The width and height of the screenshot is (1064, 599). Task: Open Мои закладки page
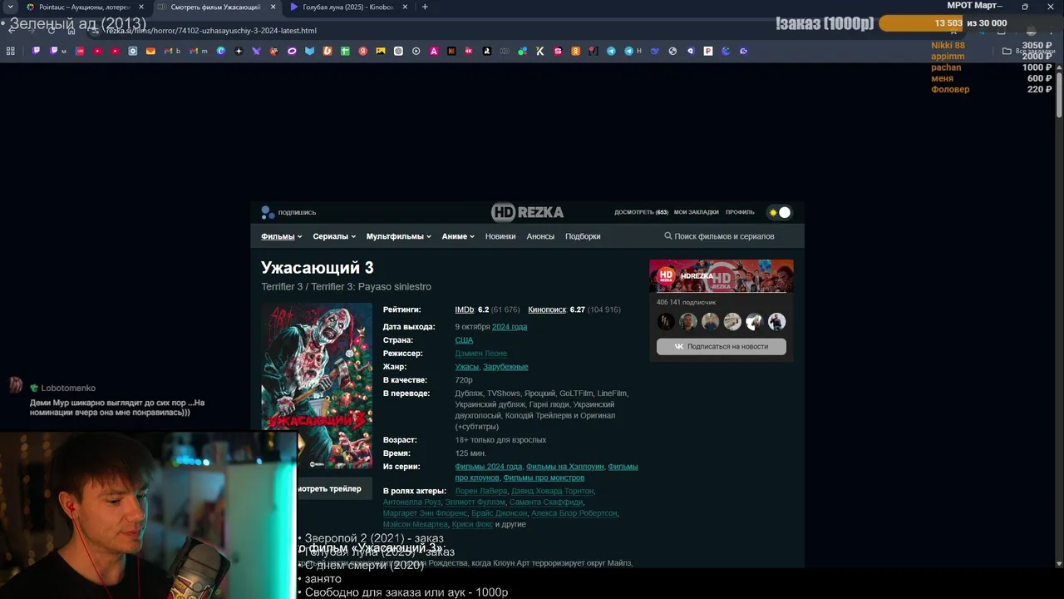coord(696,212)
